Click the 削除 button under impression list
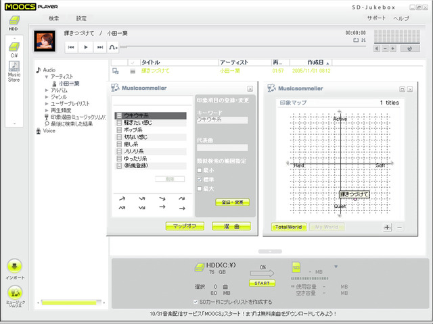 pos(170,179)
